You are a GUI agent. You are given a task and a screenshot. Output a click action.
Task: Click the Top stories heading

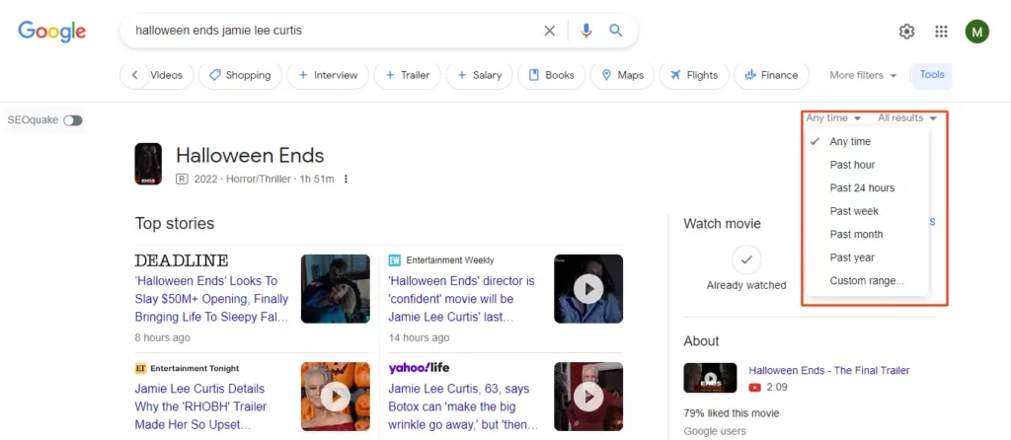click(175, 224)
